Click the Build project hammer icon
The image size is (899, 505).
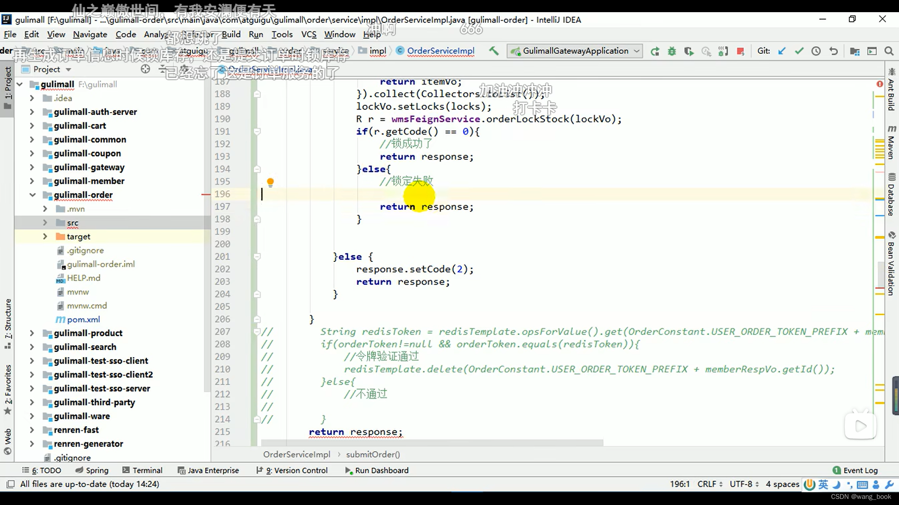coord(494,51)
